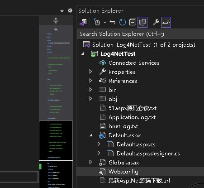This screenshot has width=204, height=188.
Task: Select 51aspx源码必读.txt file
Action: (x=133, y=108)
